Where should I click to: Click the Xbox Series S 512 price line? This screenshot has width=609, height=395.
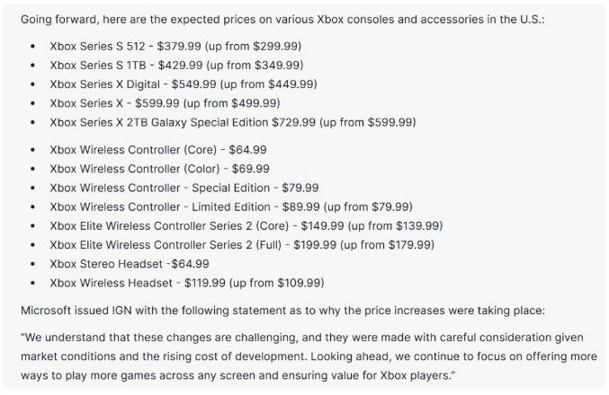(x=175, y=46)
